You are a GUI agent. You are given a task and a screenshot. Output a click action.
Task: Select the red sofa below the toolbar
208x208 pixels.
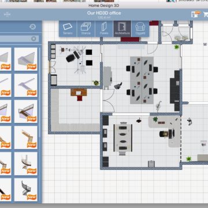[130, 39]
